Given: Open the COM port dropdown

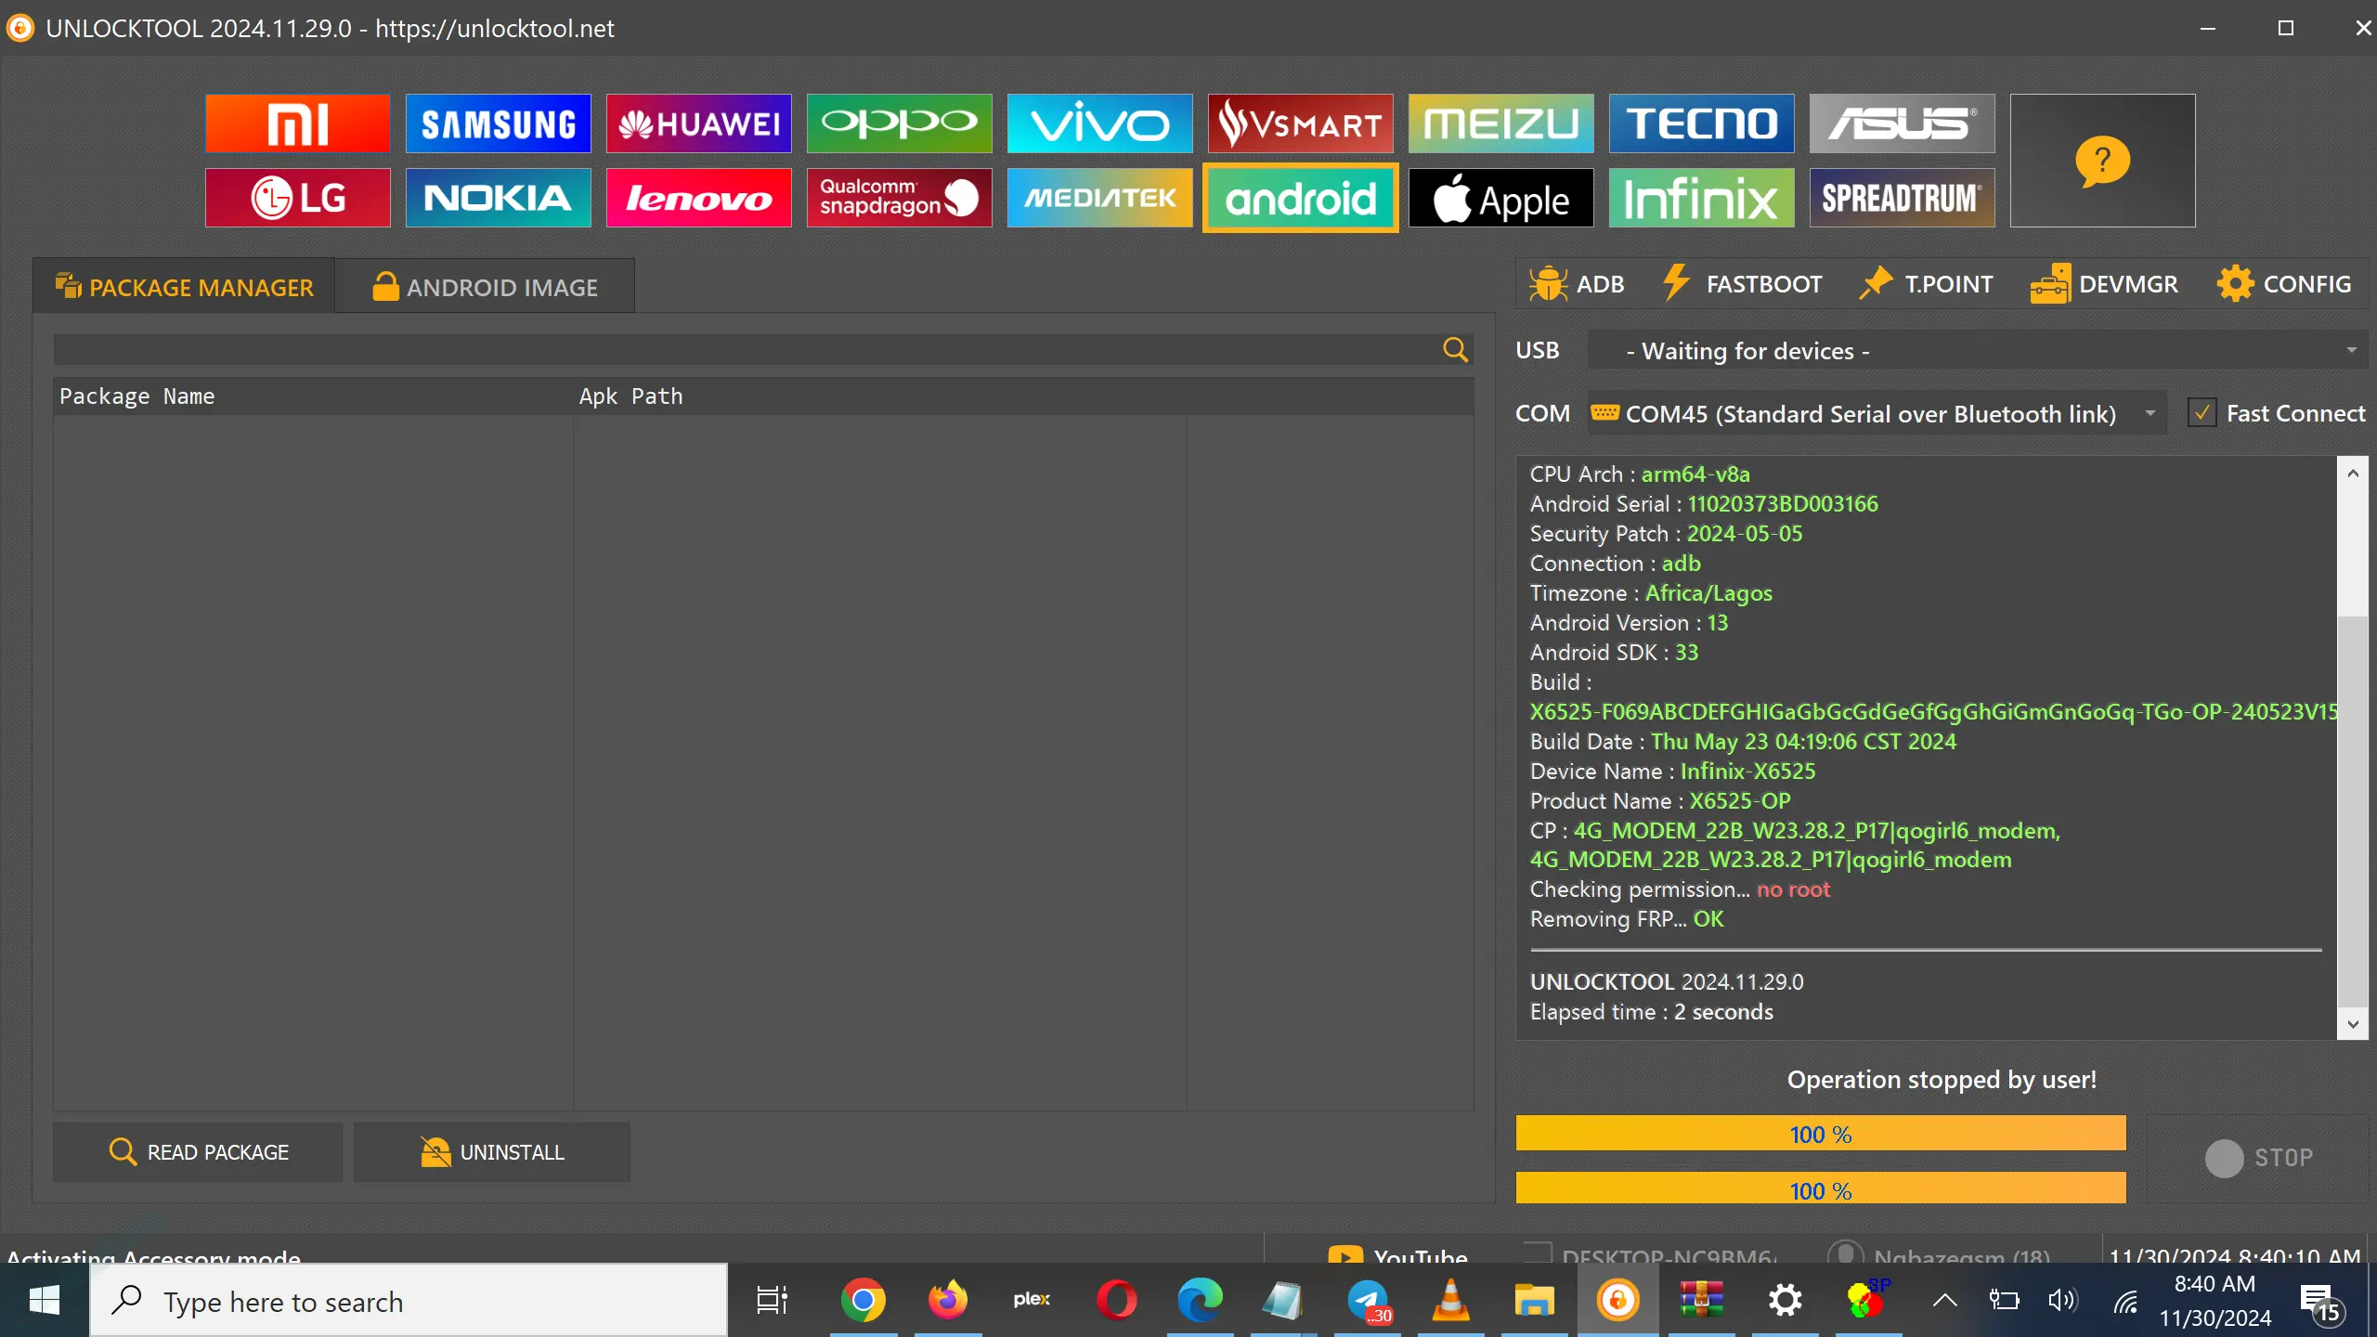Looking at the screenshot, I should (2150, 414).
